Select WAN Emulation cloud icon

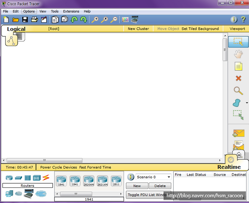click(18, 193)
